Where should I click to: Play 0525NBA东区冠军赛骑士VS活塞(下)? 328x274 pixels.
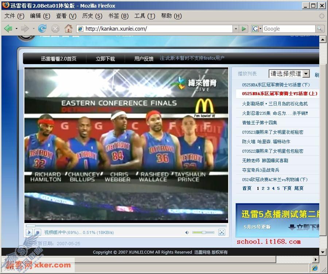tap(276, 85)
